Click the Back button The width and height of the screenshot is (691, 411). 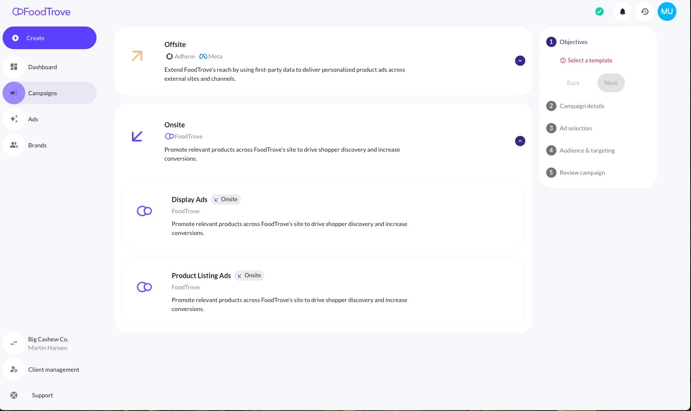(x=573, y=83)
